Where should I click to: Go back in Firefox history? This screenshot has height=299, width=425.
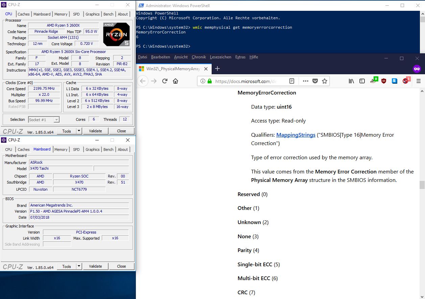(x=143, y=81)
